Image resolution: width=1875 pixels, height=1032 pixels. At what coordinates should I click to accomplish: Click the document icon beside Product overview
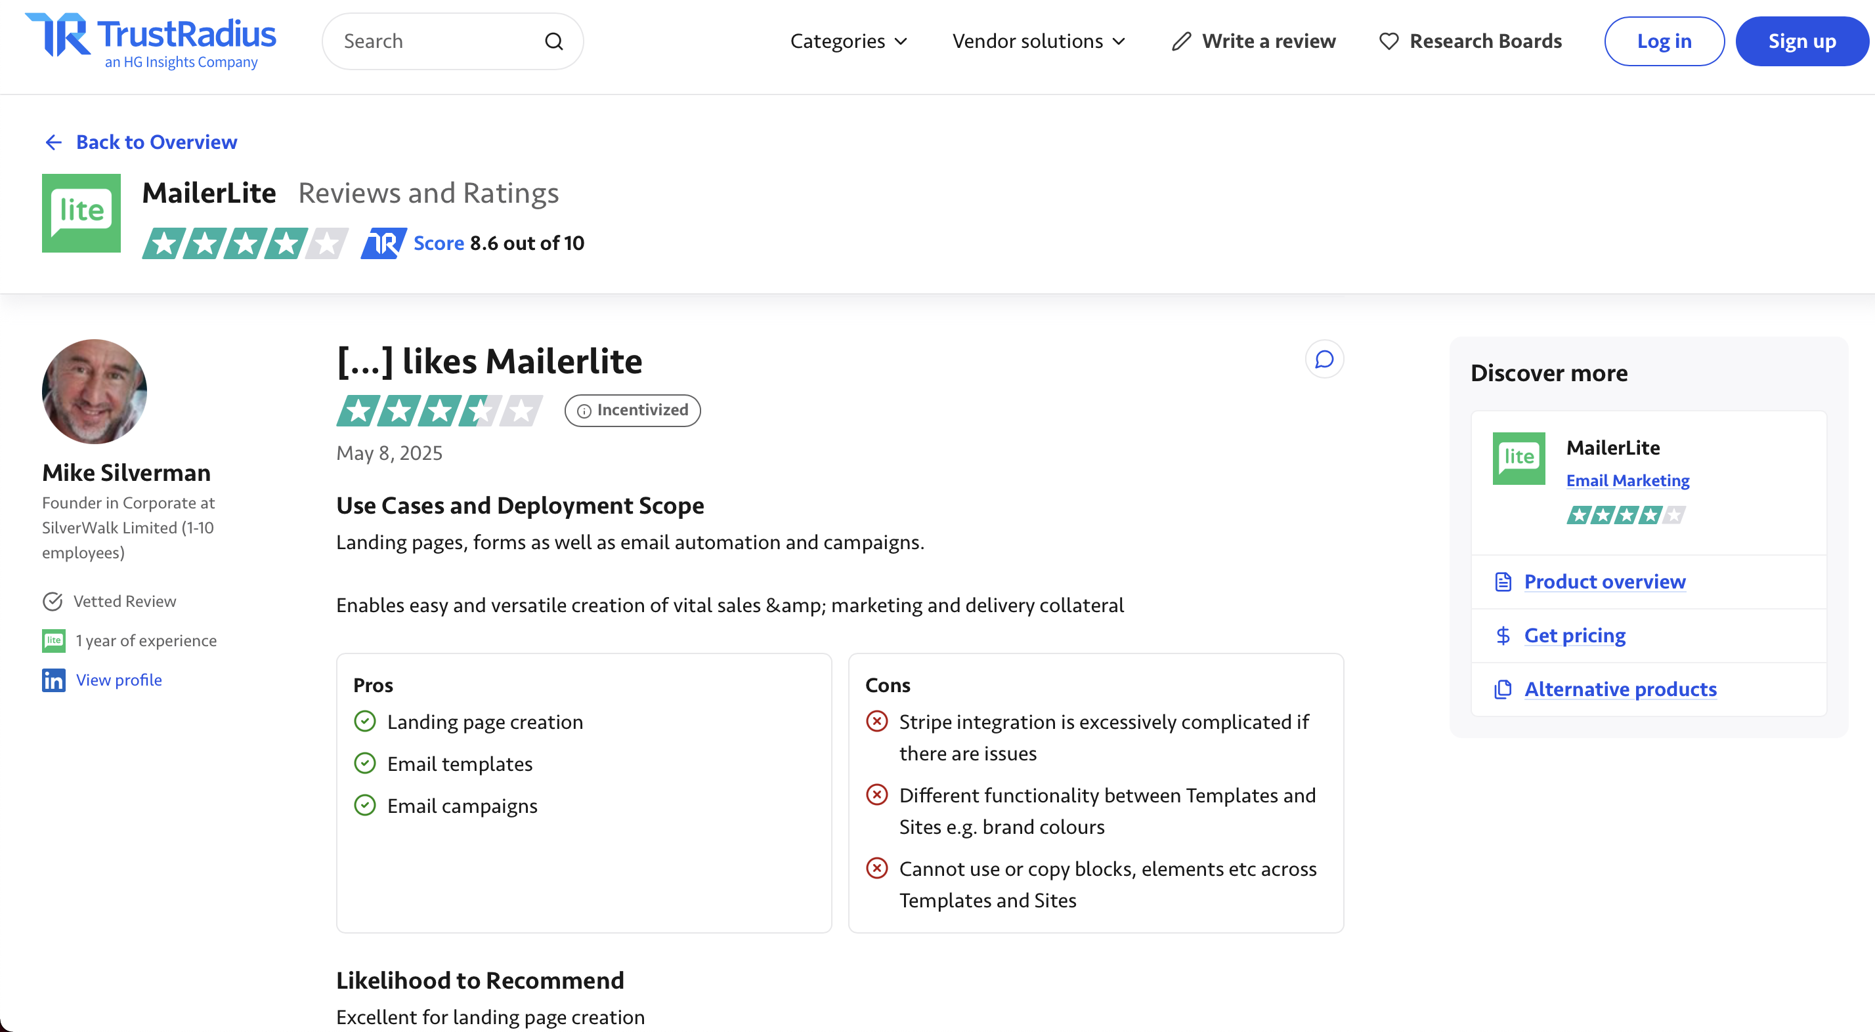click(x=1503, y=583)
